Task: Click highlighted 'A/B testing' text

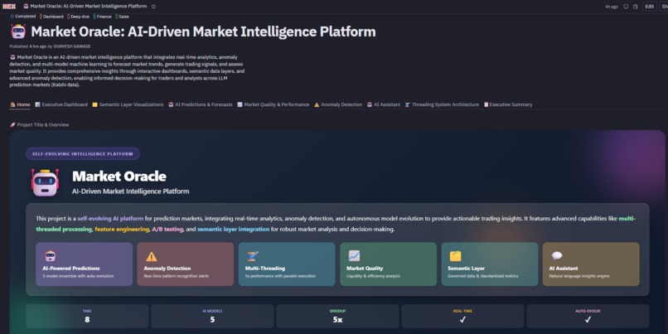Action: [167, 230]
